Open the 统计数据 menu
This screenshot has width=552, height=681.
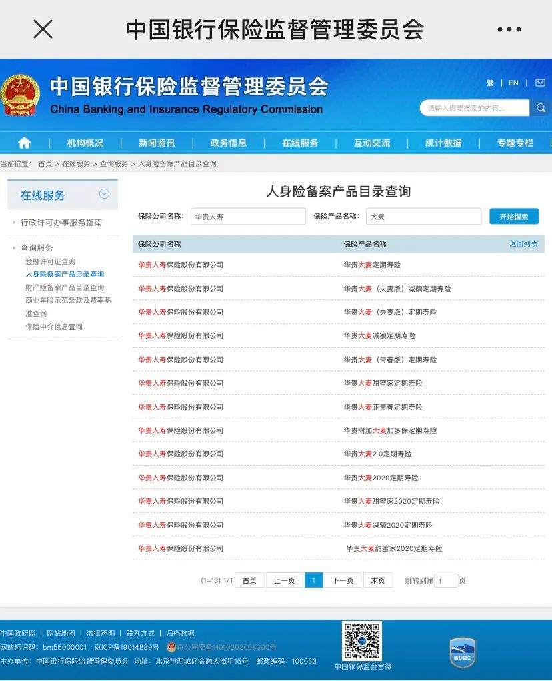(443, 143)
